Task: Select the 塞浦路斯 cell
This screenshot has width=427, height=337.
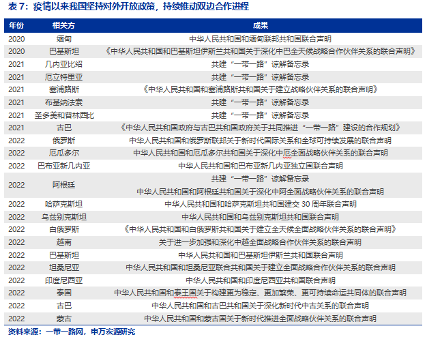Action: [x=64, y=89]
